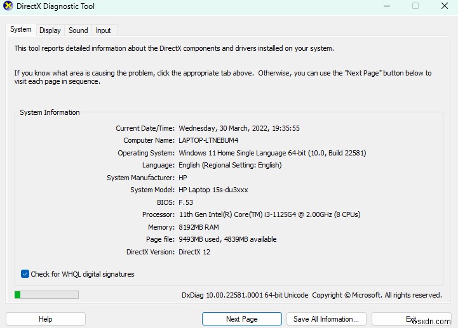
Task: Click computer name LAPTOP-LTNEBUM4
Action: tap(208, 140)
